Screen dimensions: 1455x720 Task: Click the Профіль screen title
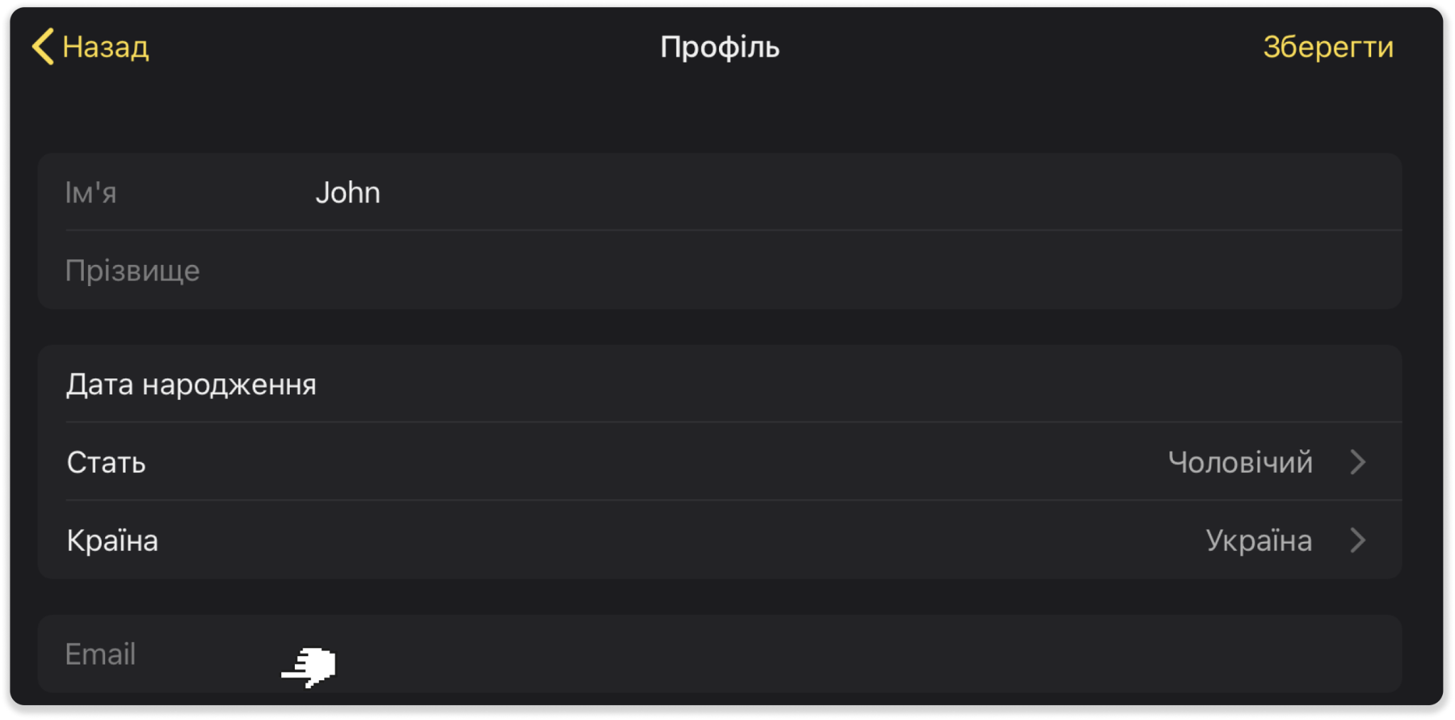coord(720,48)
